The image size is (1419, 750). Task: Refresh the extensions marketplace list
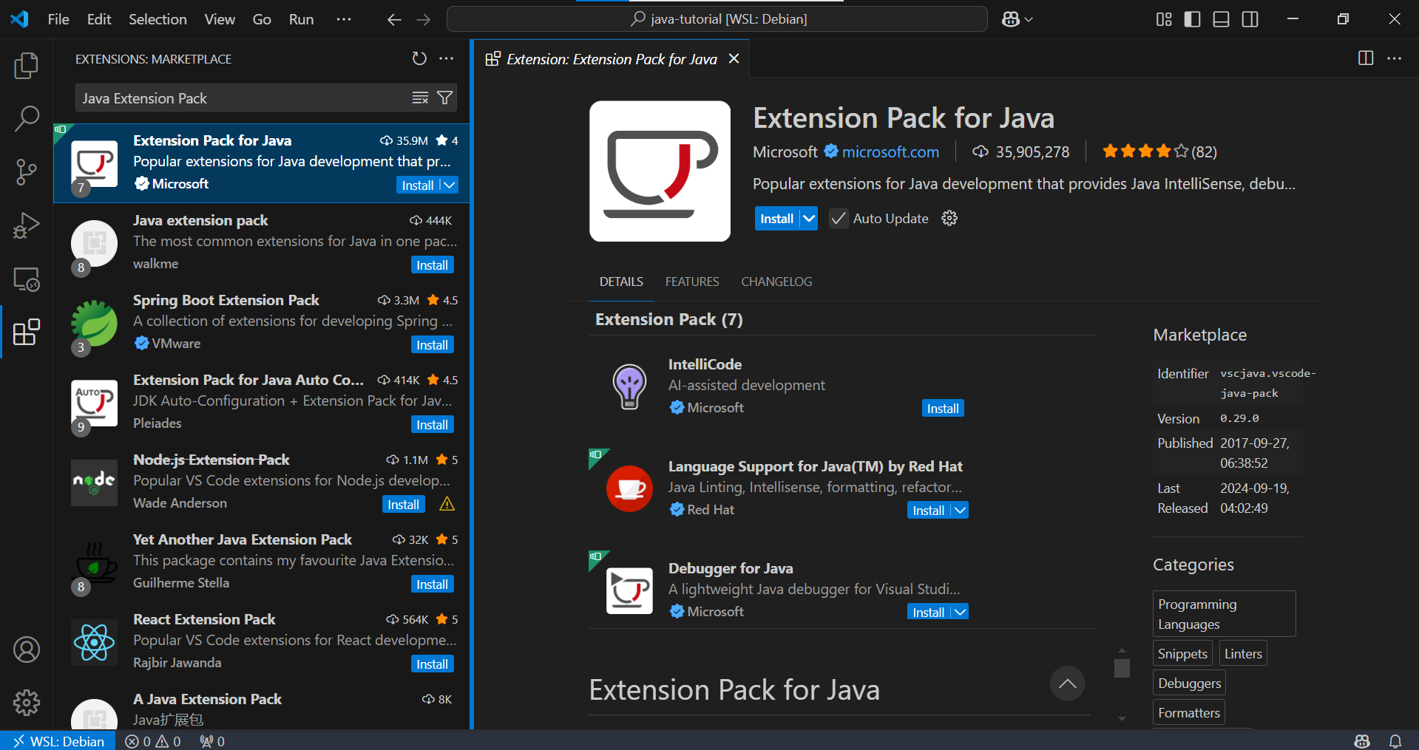tap(419, 58)
